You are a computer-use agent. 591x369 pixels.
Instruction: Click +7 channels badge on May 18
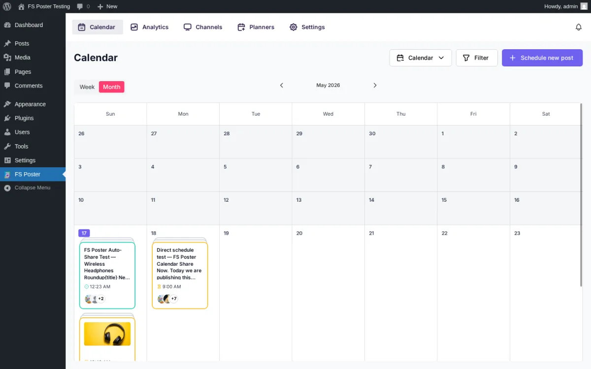(173, 299)
